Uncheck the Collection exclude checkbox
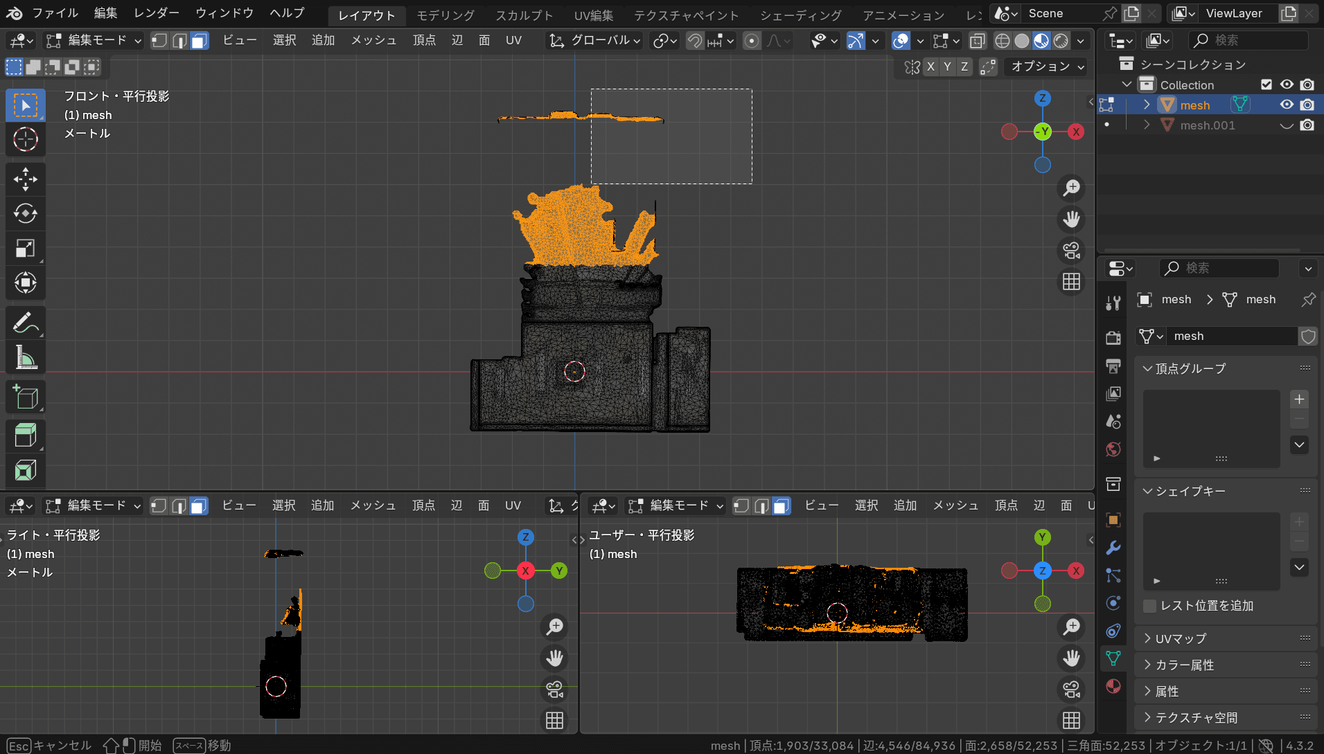 click(1266, 84)
